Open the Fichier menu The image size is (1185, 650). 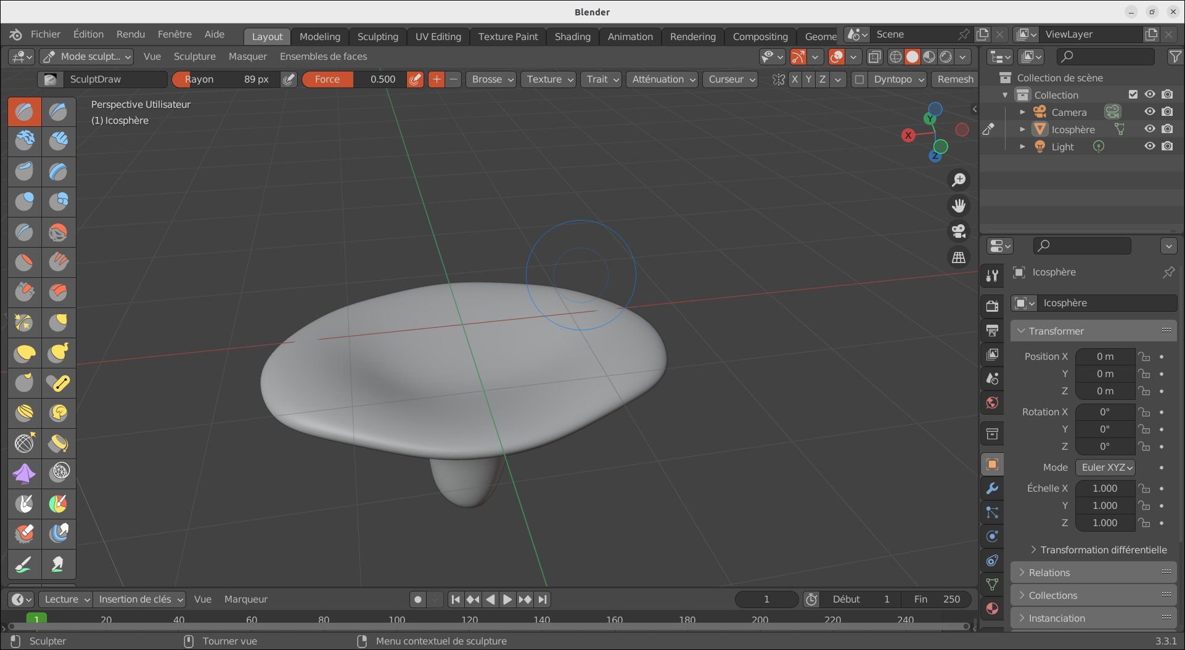coord(46,35)
